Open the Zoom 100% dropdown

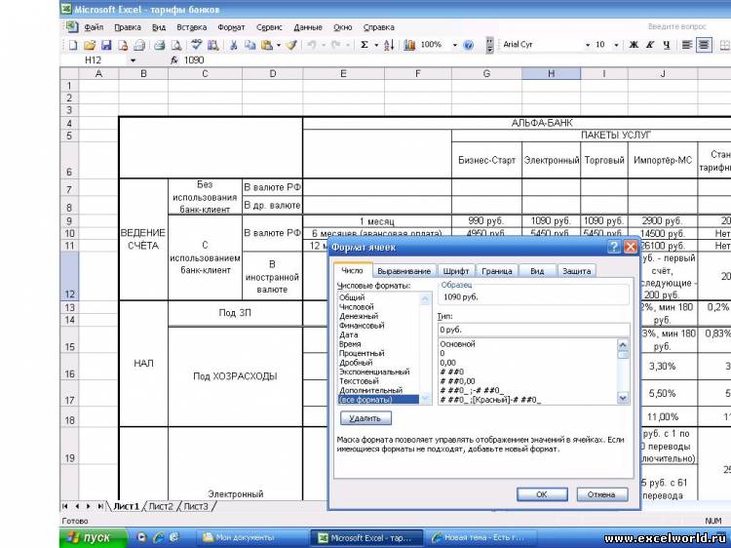tap(454, 45)
